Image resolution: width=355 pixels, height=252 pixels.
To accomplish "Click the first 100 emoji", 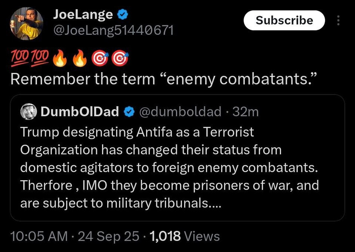I will 19,58.
